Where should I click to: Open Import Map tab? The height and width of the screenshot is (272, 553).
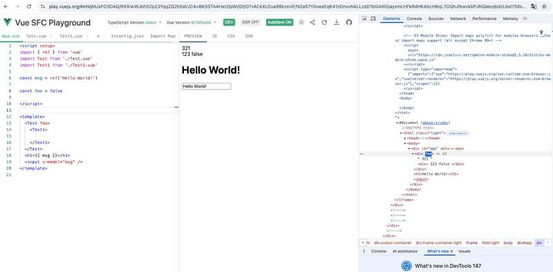pos(162,36)
